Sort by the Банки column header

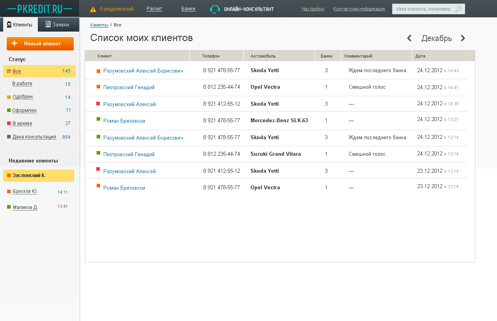pos(327,56)
